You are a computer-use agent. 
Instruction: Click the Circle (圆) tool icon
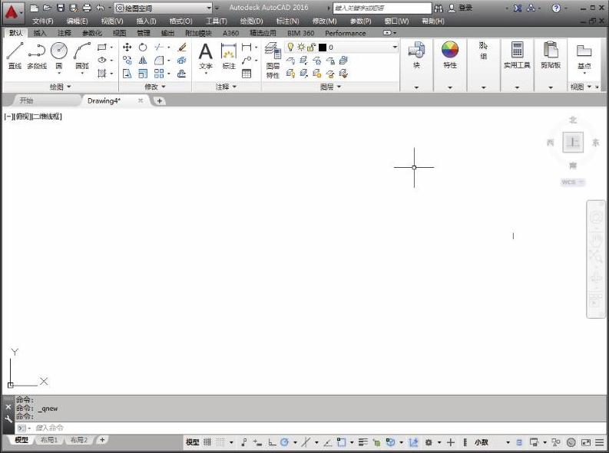[59, 51]
